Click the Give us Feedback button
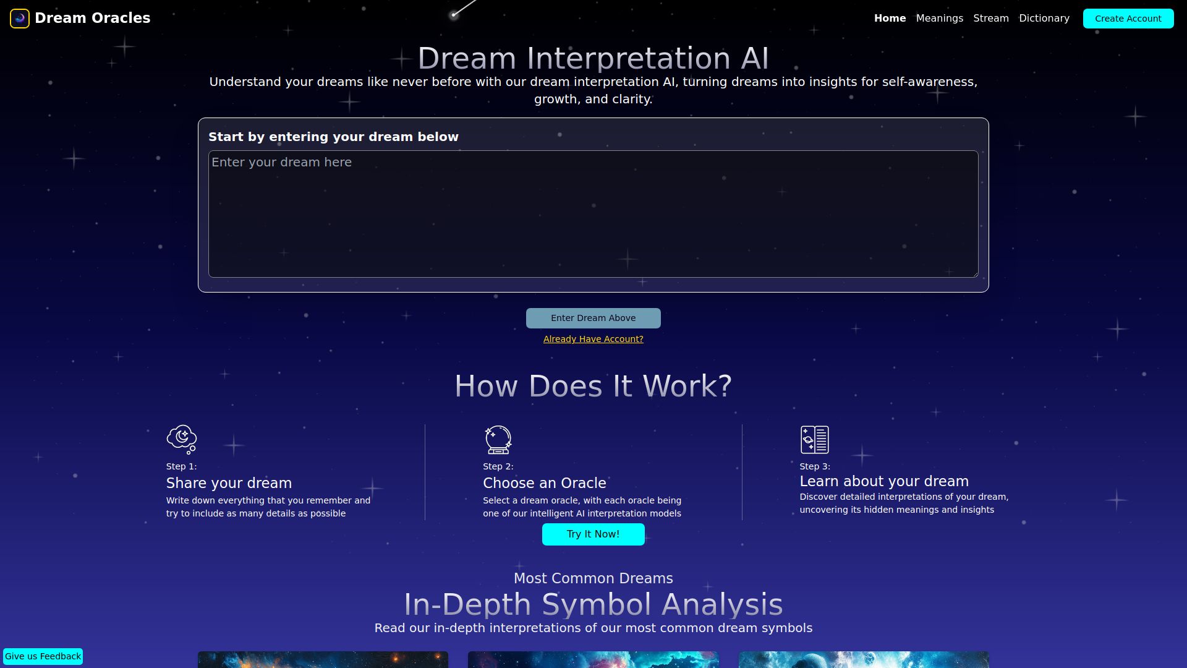The height and width of the screenshot is (668, 1187). pyautogui.click(x=43, y=656)
